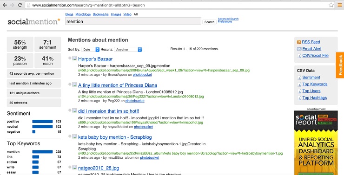Screen dimensions: 344x175
Task: Click the '7:1 sentiment' stat box
Action: 47,44
